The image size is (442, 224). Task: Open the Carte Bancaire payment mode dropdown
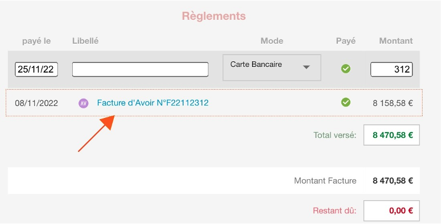(x=272, y=67)
